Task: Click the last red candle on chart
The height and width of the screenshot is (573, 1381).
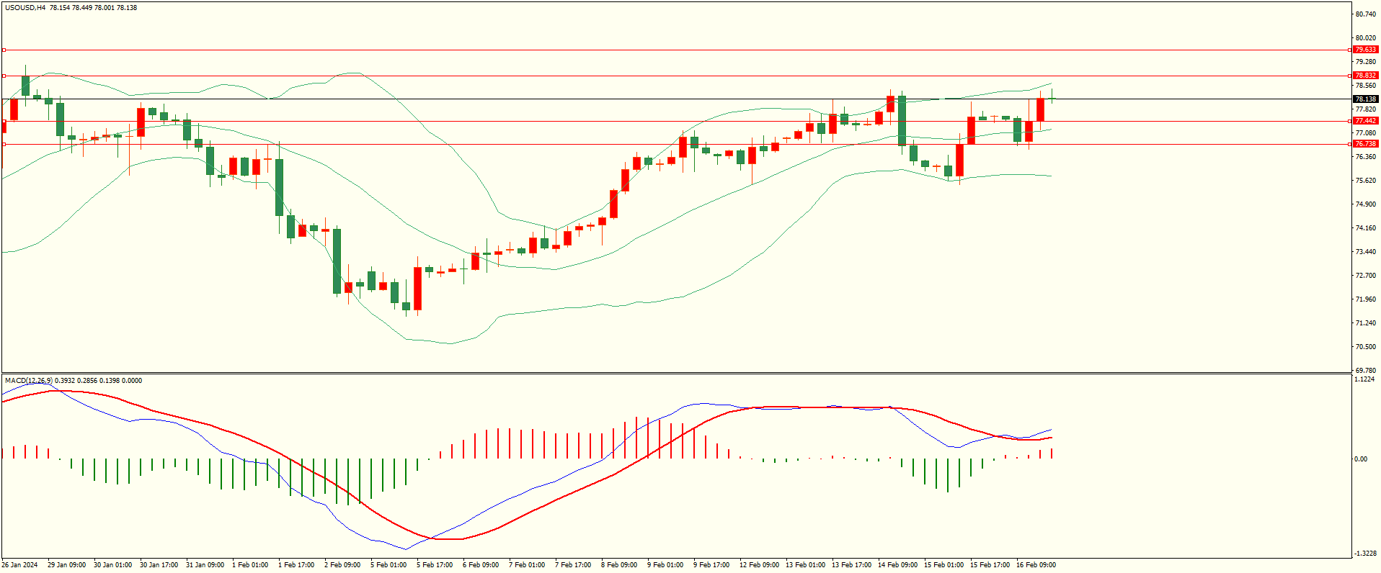Action: (x=1040, y=109)
